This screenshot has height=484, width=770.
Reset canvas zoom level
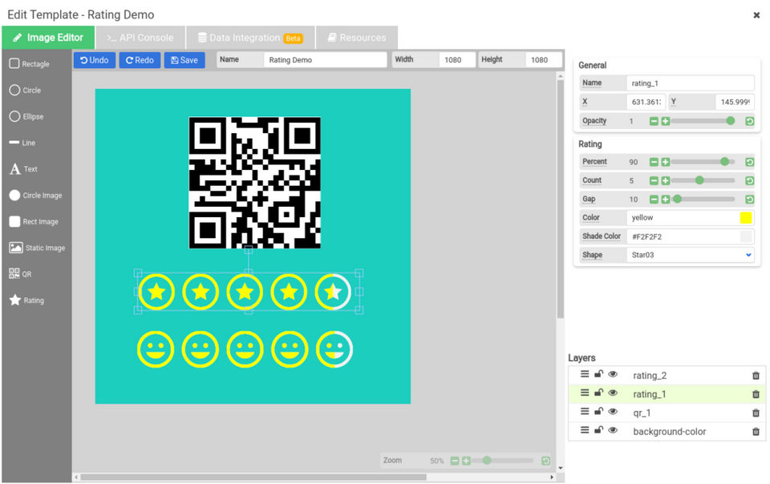545,461
